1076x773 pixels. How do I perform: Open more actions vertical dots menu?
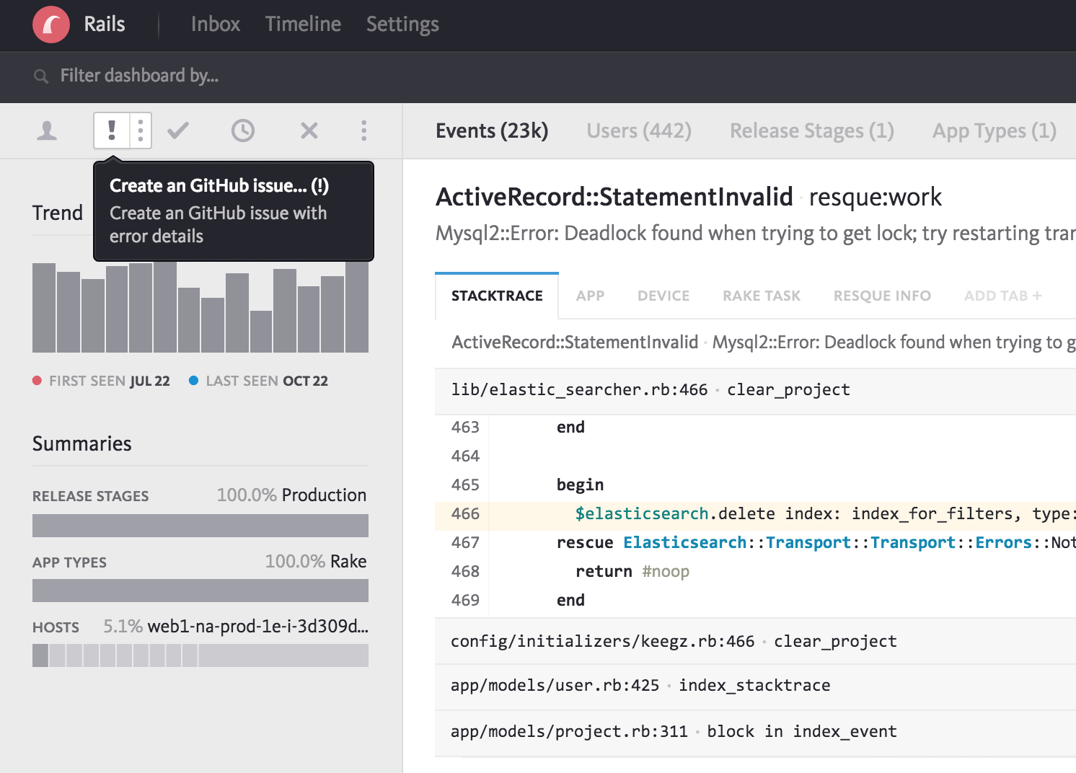(363, 131)
